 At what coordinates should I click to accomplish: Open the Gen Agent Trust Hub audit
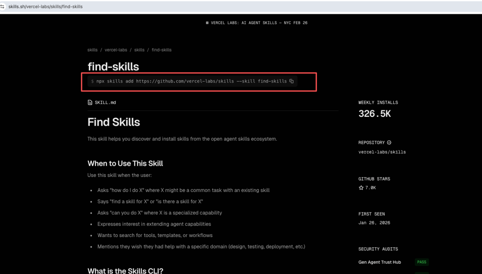click(380, 262)
